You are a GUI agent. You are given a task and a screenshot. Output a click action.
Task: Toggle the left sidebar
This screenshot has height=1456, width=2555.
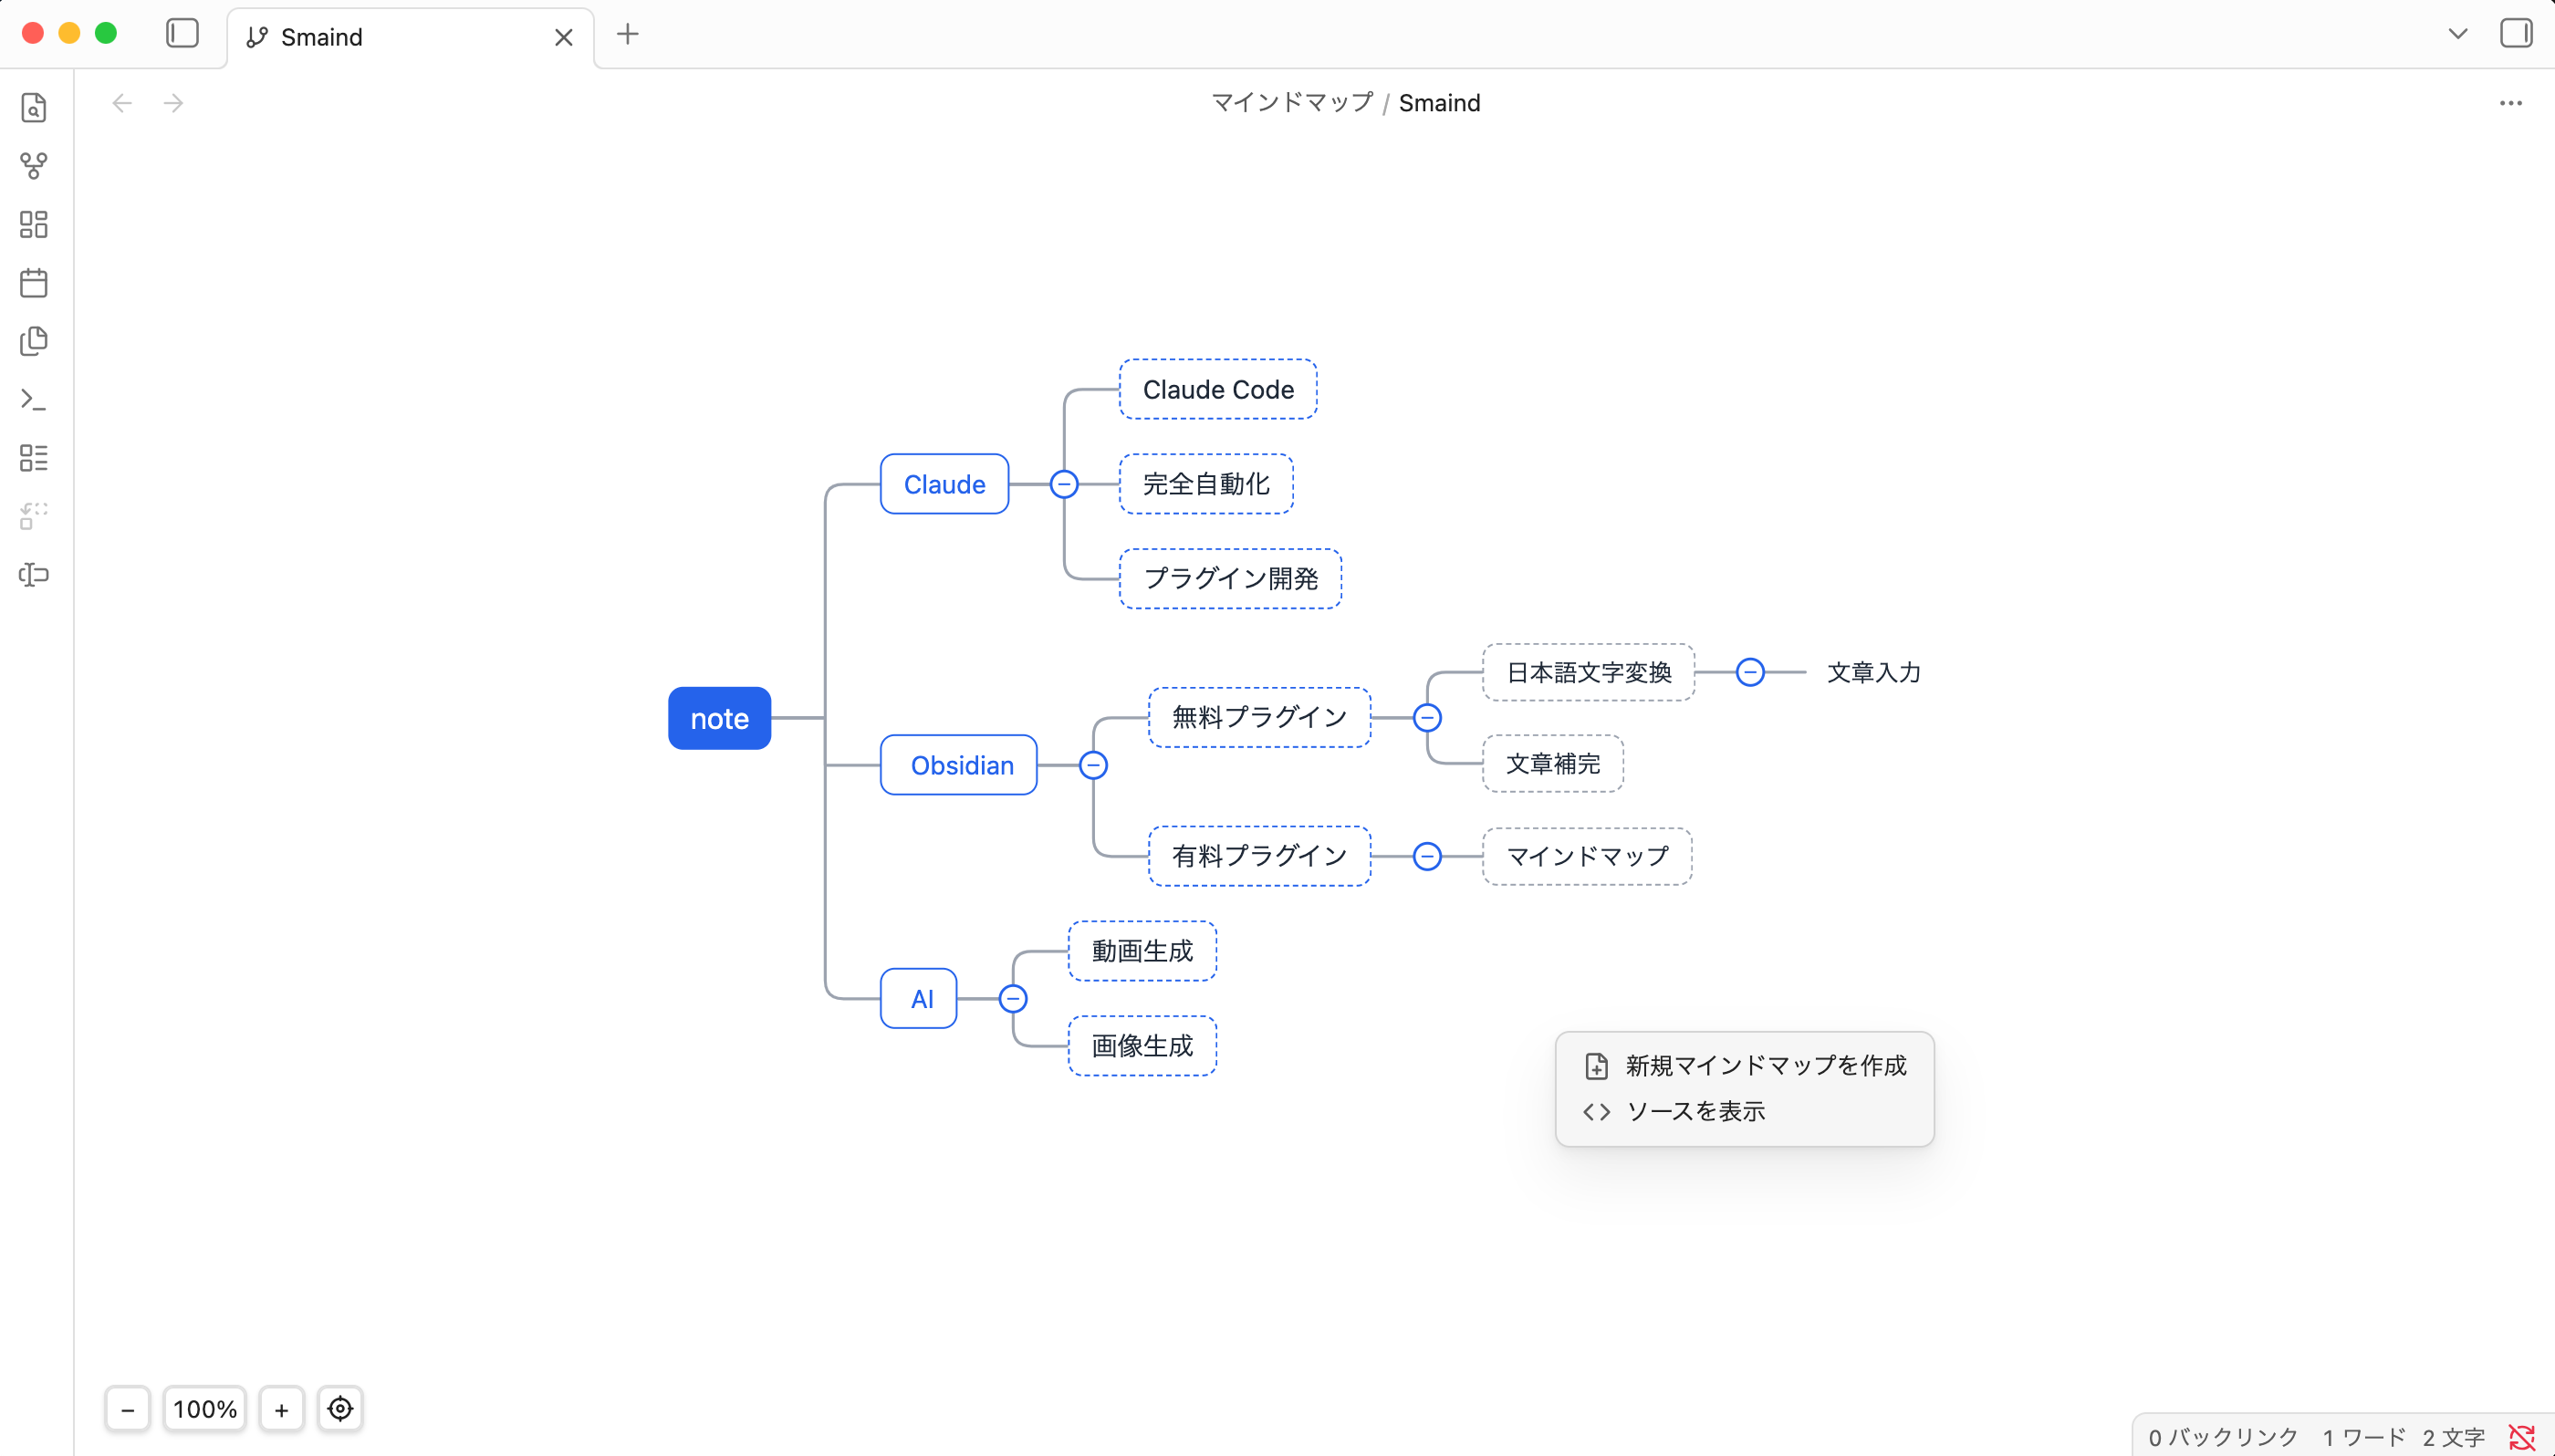pos(182,34)
